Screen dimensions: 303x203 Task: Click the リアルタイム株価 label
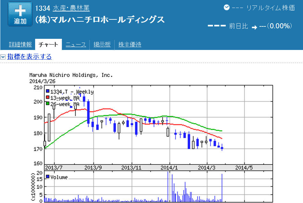tap(271, 8)
